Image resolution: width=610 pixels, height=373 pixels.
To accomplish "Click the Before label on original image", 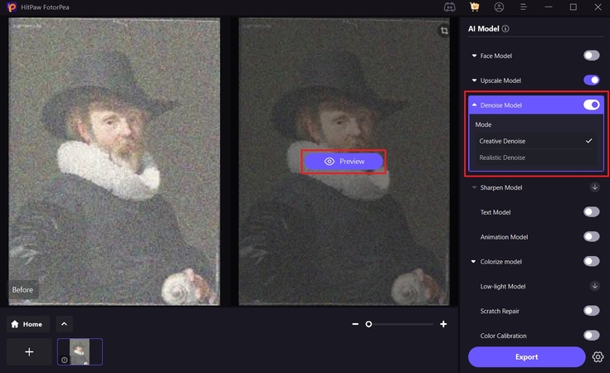I will pos(22,290).
